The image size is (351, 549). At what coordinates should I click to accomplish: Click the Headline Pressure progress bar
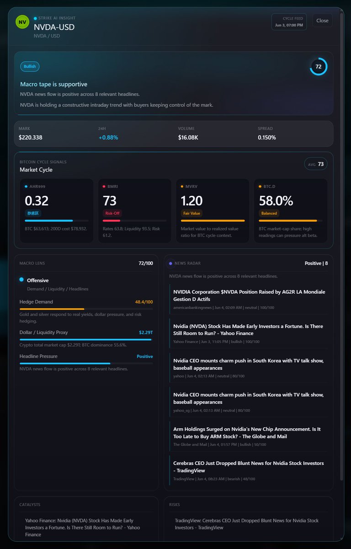86,364
